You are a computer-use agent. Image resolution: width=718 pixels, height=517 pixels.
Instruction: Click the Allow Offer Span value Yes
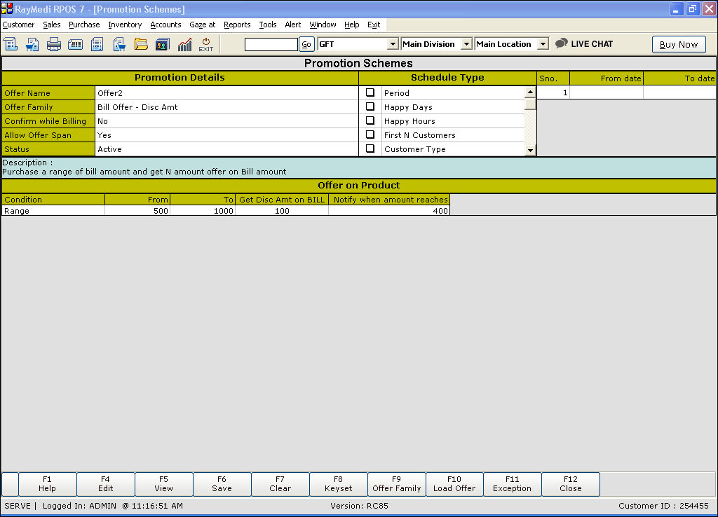pos(226,135)
